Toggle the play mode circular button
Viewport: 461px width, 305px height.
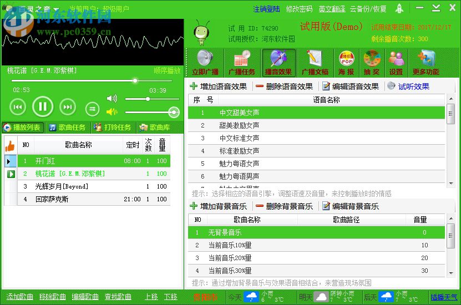click(92, 109)
